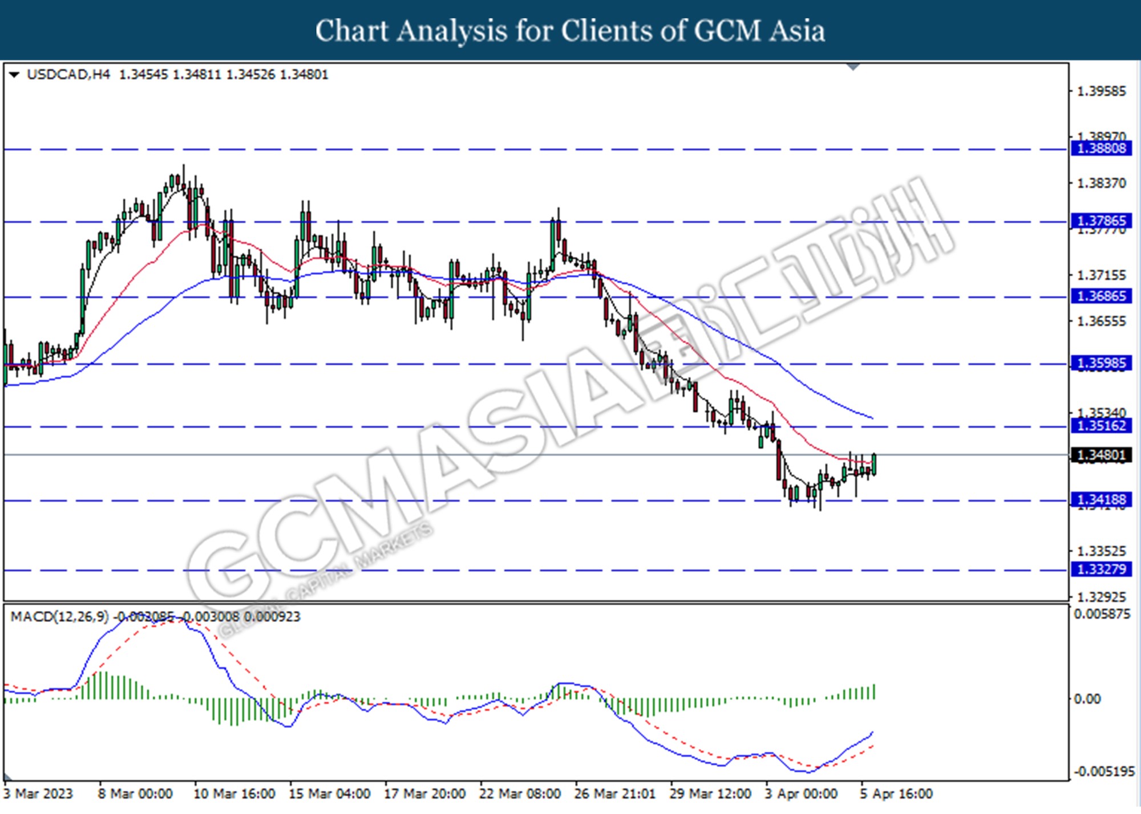Click the chart shift triangle marker
This screenshot has height=814, width=1141.
tap(853, 67)
